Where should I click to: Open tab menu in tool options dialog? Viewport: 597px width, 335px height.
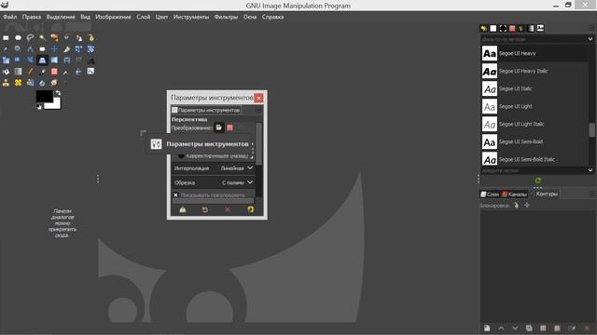(x=258, y=110)
